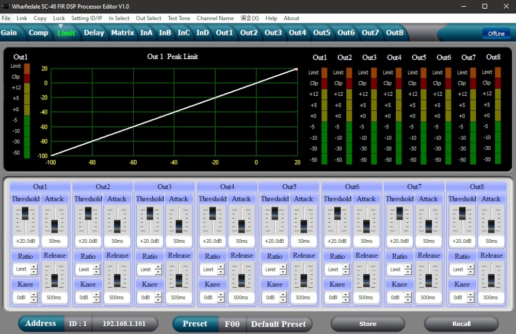Click the ID : 1 address field
The image size is (516, 334).
point(78,324)
